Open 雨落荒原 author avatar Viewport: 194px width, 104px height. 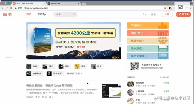(130, 84)
